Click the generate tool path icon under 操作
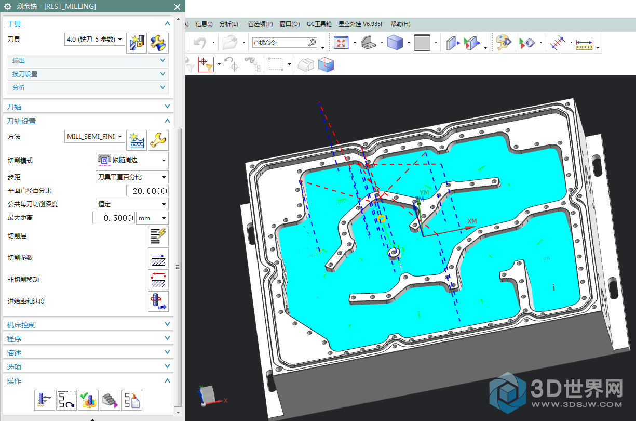636x421 pixels. (x=45, y=400)
